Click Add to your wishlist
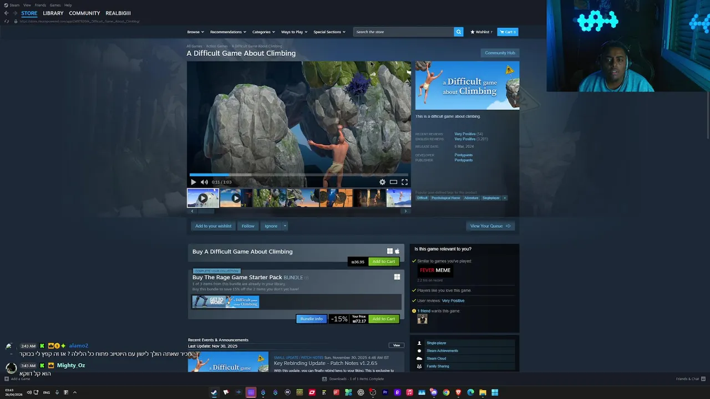Viewport: 710px width, 399px height. (214, 226)
